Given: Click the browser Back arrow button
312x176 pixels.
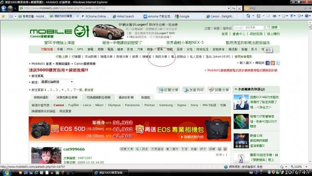Looking at the screenshot, I should click(3, 8).
